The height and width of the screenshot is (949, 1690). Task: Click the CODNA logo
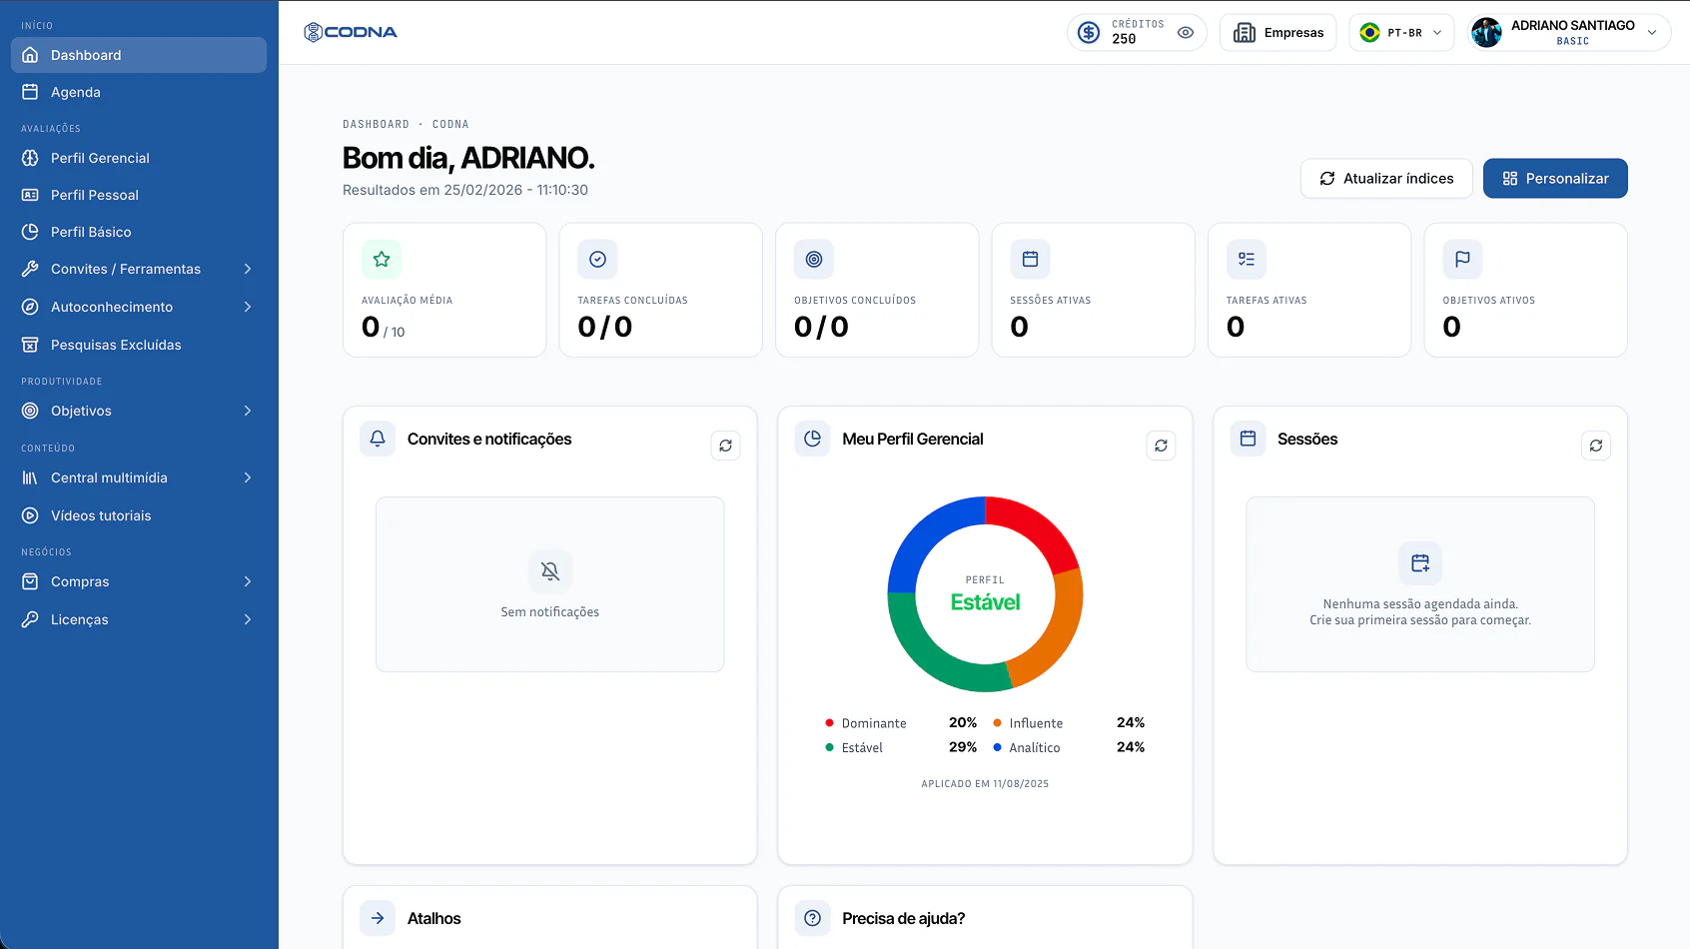coord(351,32)
